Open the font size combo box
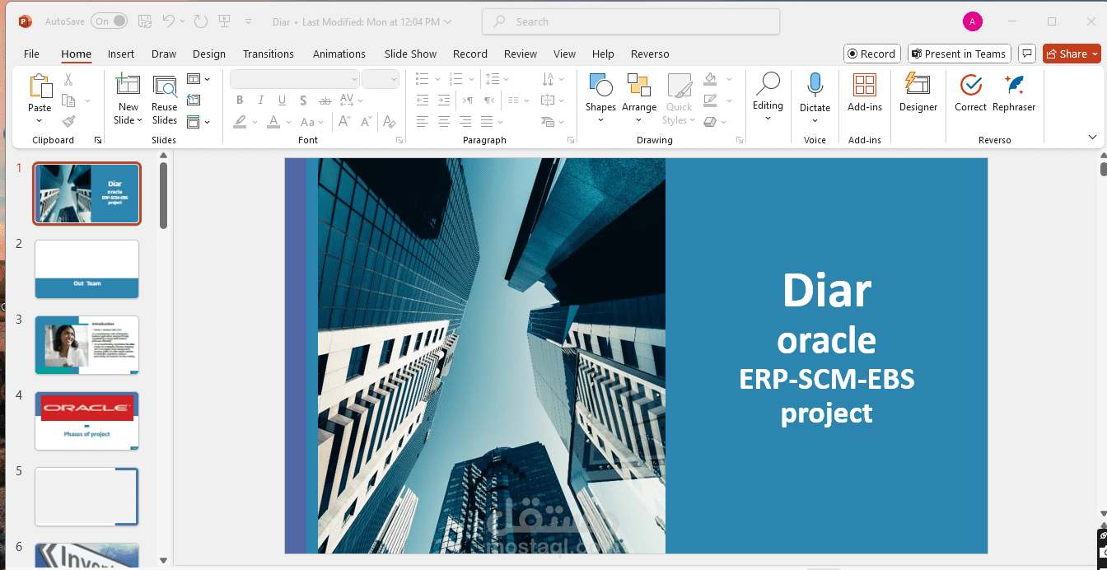1107x570 pixels. coord(381,78)
